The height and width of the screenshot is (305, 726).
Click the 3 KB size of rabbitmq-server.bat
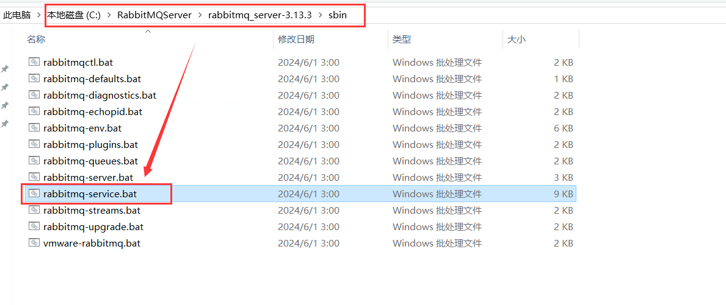pos(564,178)
